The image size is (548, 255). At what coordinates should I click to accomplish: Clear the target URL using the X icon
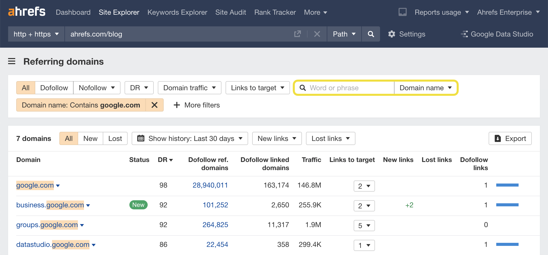[x=317, y=34]
